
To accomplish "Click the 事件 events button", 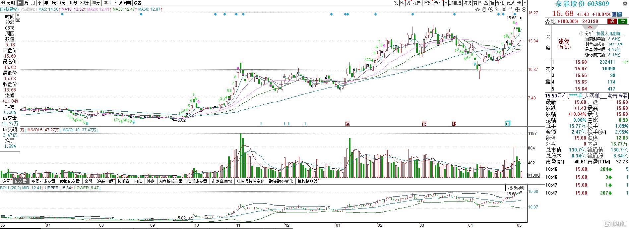I will (x=438, y=3).
